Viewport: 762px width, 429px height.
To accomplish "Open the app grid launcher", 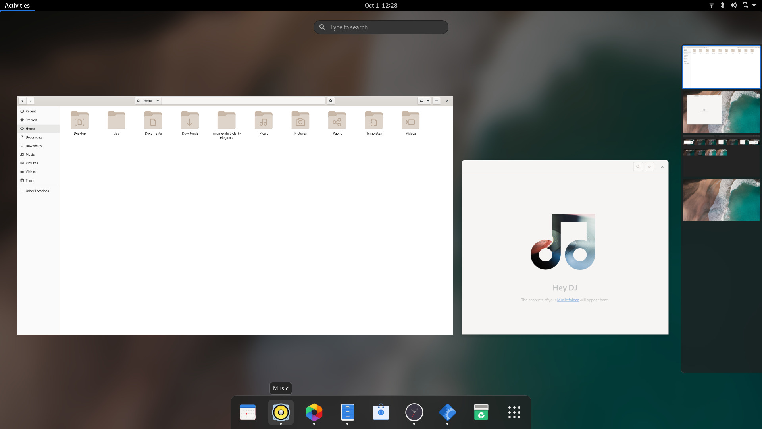I will [514, 412].
